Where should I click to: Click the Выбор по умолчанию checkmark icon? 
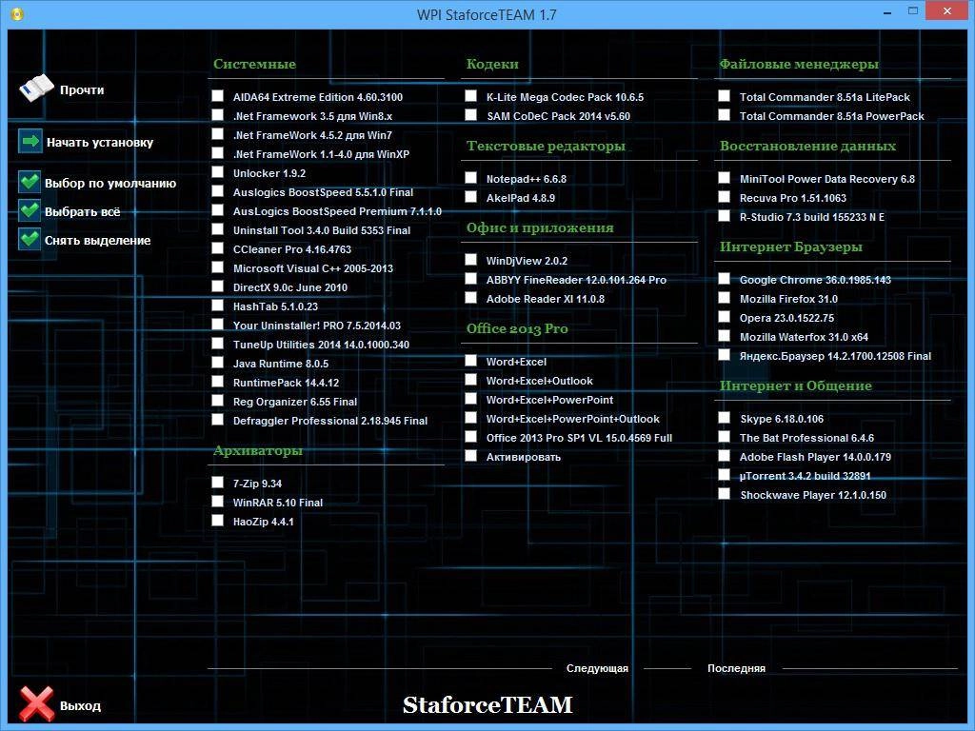coord(30,182)
